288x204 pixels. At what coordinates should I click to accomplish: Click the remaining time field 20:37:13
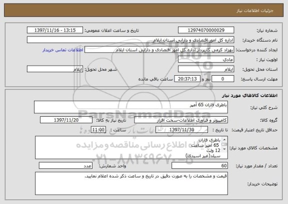pos(187,79)
